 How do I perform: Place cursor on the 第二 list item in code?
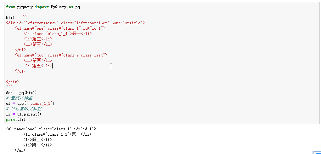37,39
